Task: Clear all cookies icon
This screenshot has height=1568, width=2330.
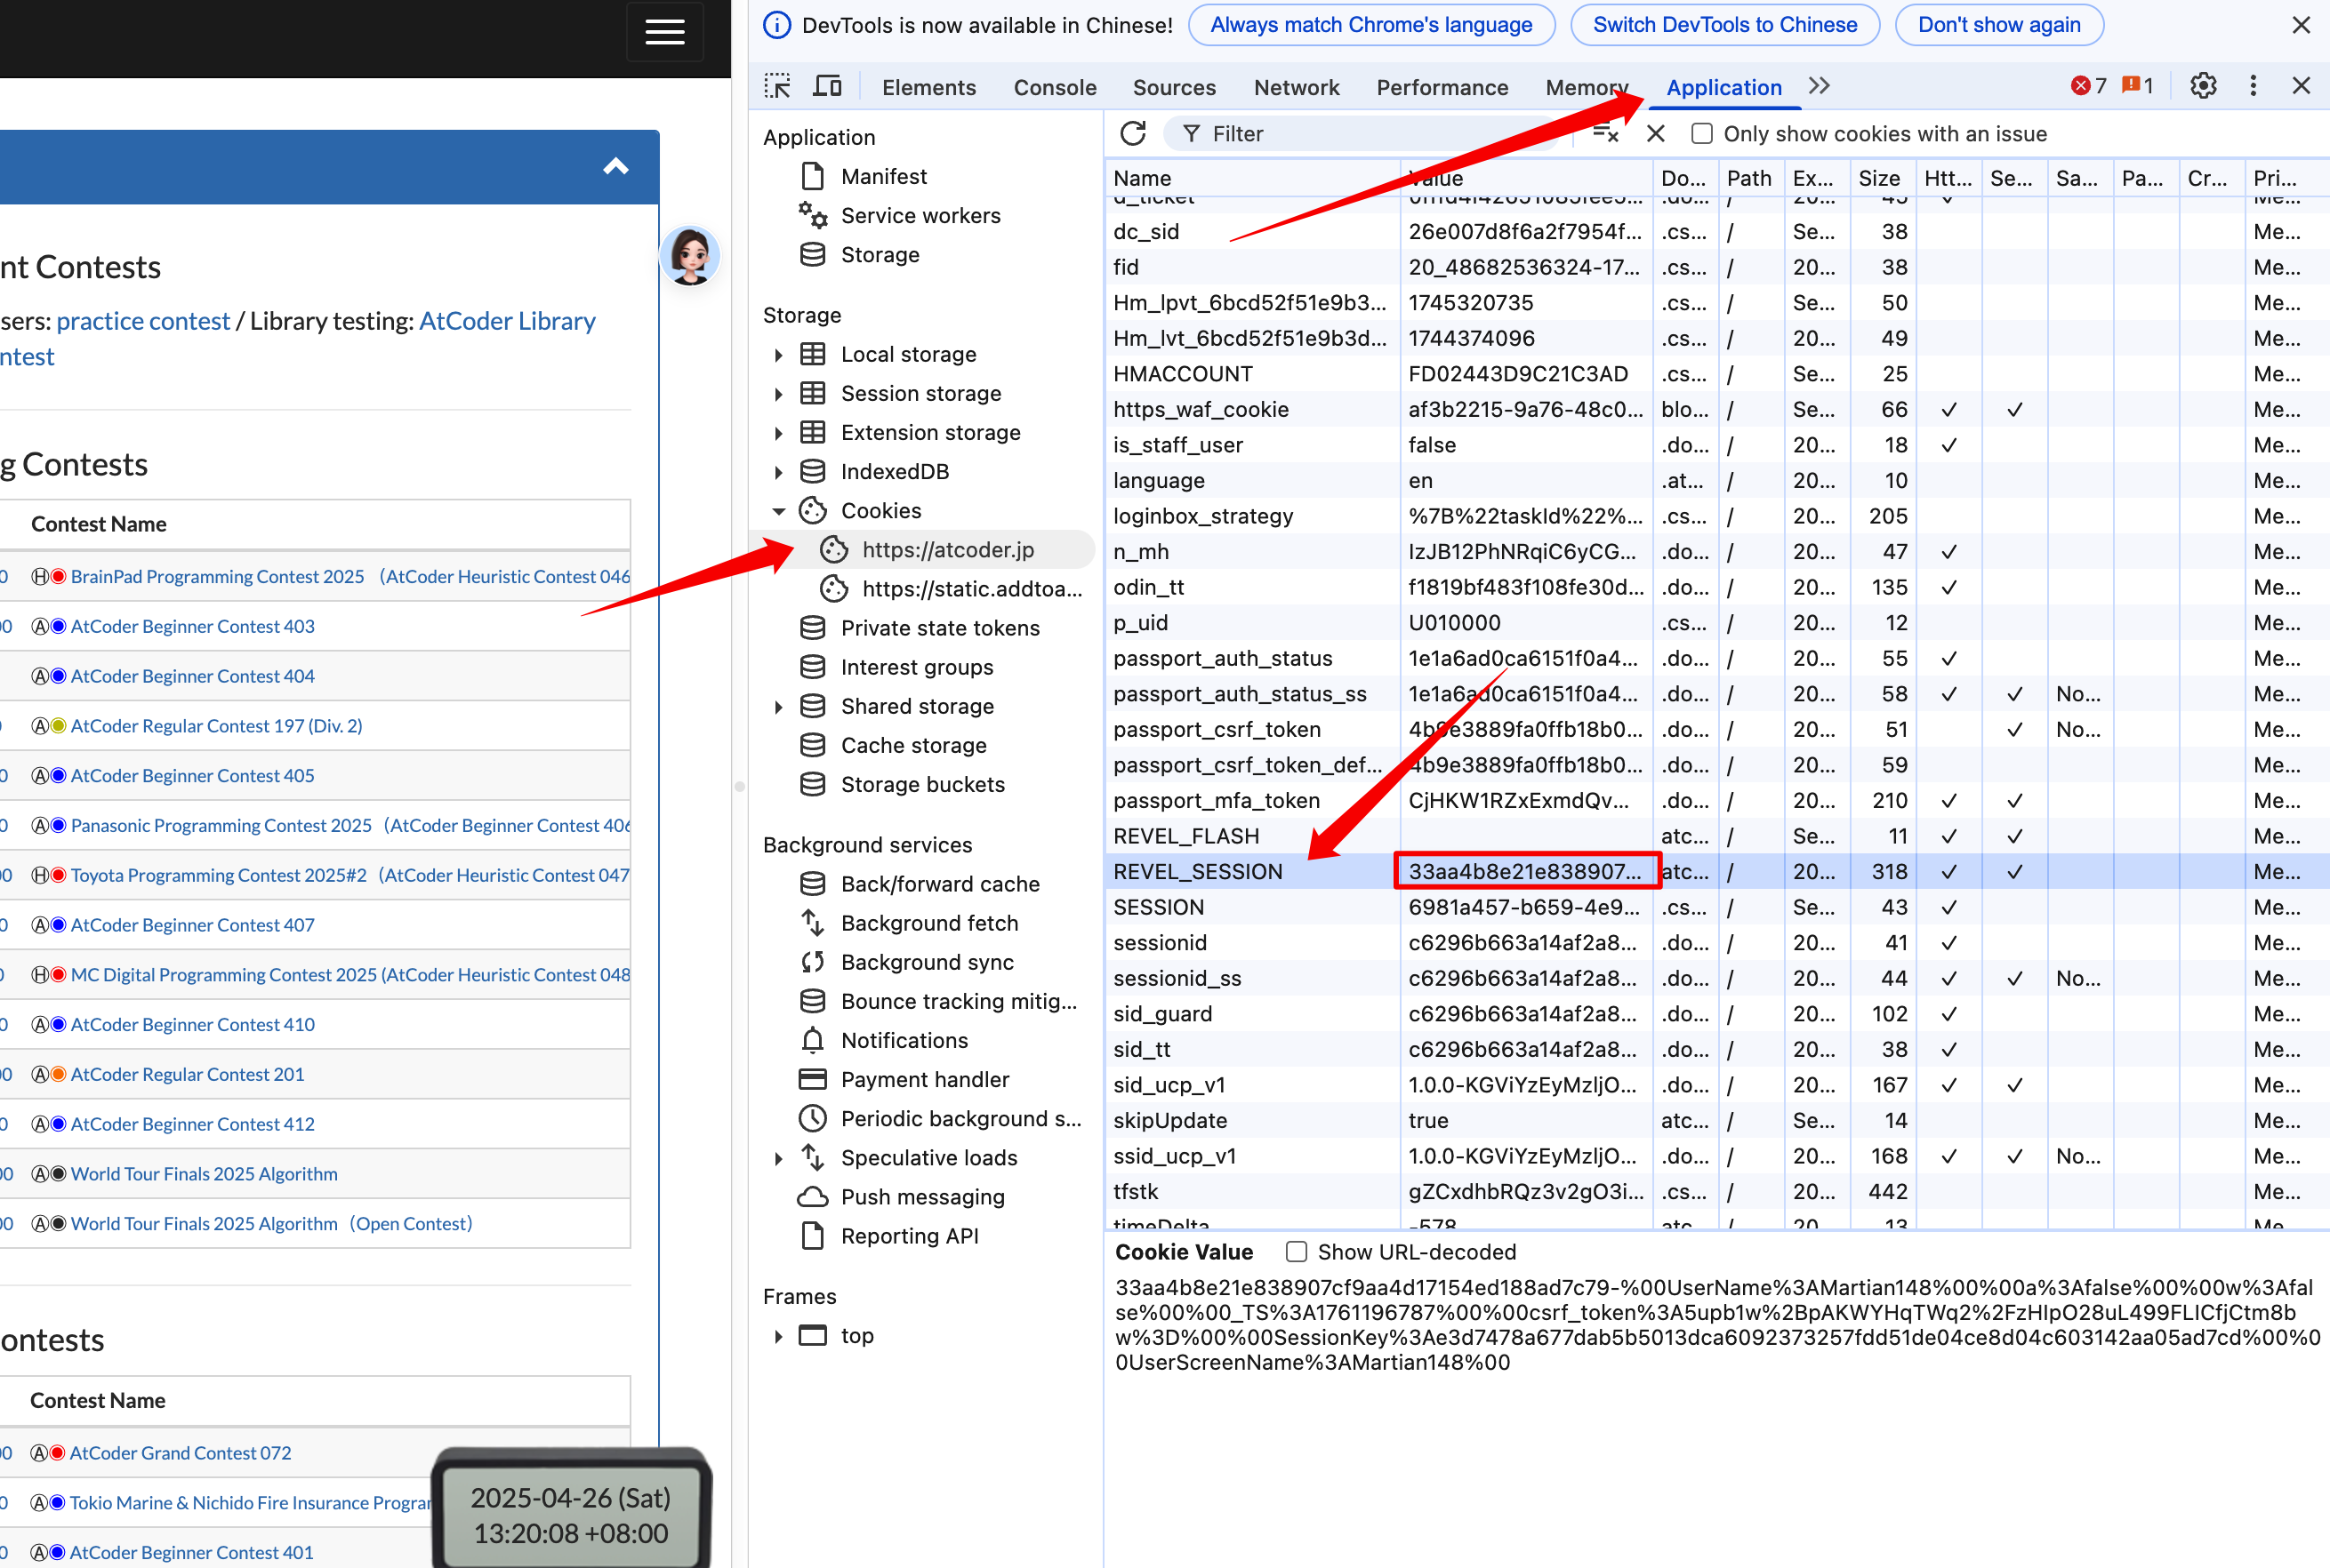Action: 1604,134
